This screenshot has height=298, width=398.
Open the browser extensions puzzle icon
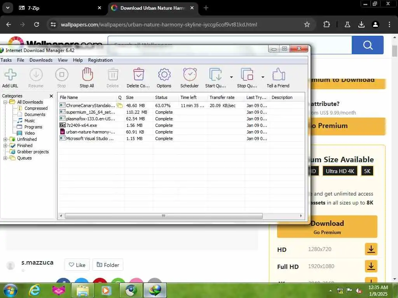pos(326,24)
